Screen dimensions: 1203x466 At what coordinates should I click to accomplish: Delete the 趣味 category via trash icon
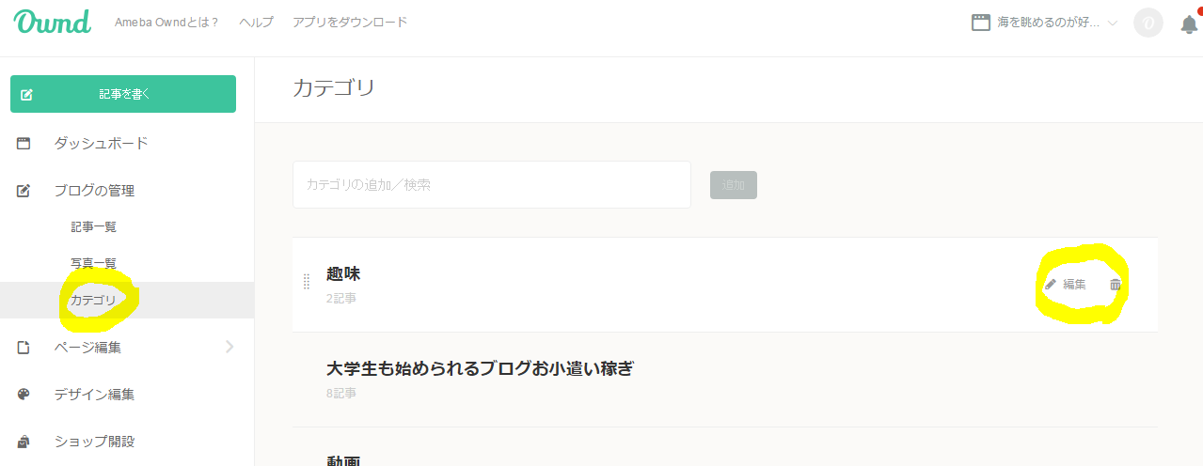1116,284
